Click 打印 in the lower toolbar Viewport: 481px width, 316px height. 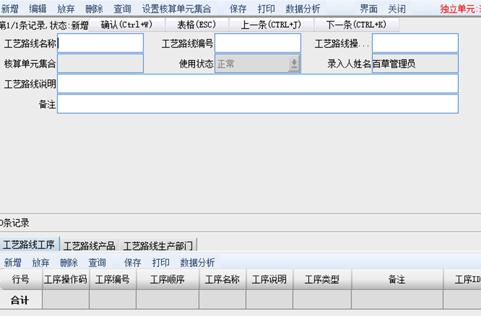tap(161, 263)
